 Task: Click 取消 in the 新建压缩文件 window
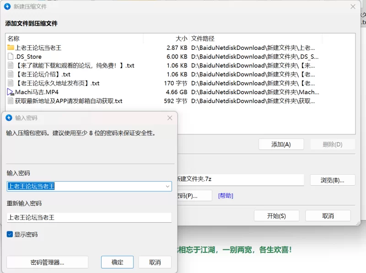328,216
